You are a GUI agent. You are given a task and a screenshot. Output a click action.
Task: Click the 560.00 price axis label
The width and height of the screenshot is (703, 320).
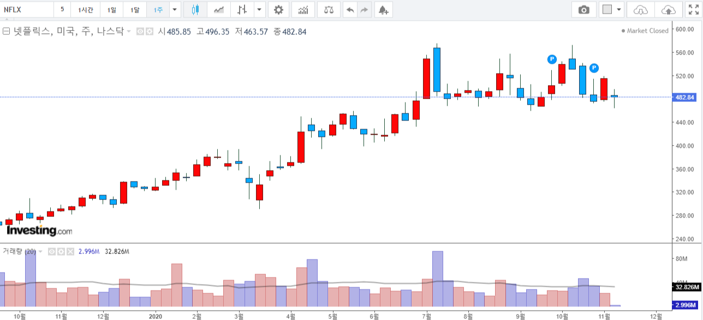[684, 53]
